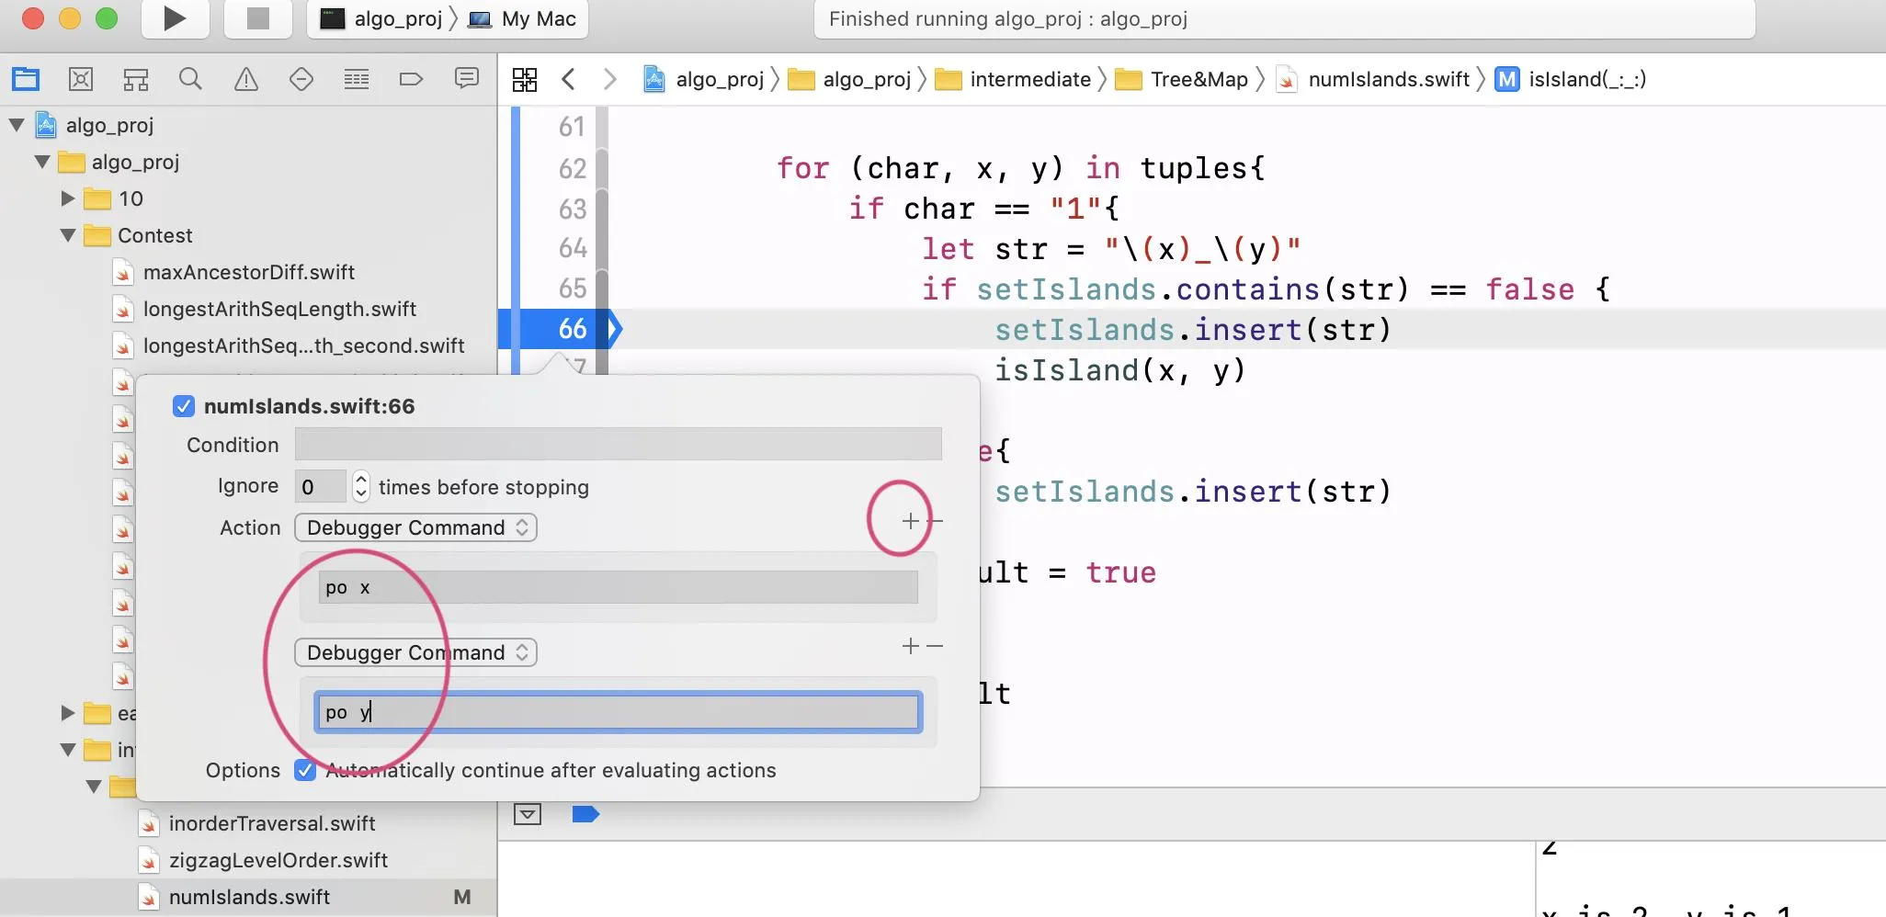Viewport: 1886px width, 917px height.
Task: Click the setIslands.insert(str) code on line 66
Action: pyautogui.click(x=1193, y=329)
